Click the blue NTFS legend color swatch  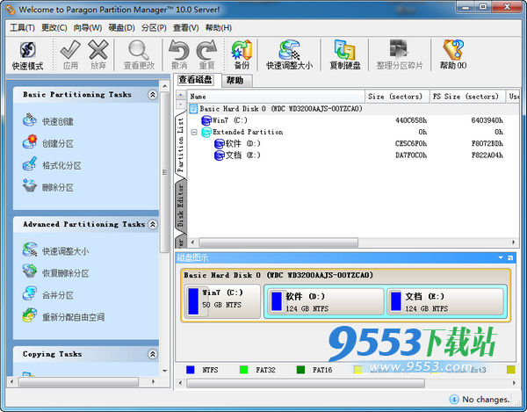click(191, 370)
